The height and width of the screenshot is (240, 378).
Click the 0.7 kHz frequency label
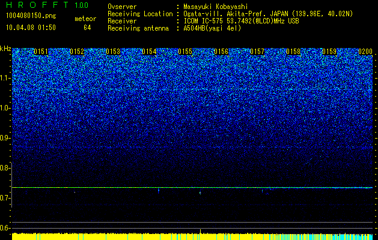(x=5, y=198)
